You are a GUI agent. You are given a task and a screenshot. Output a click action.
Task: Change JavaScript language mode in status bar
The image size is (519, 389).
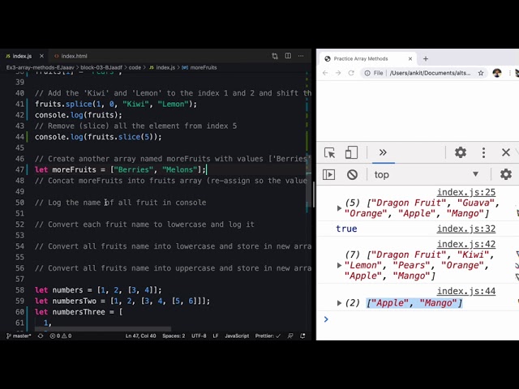tap(237, 336)
